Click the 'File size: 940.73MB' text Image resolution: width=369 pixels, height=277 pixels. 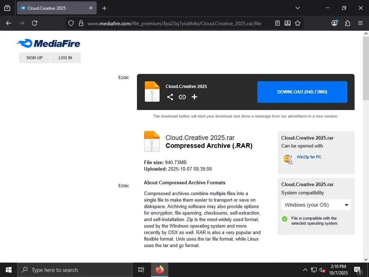point(165,162)
